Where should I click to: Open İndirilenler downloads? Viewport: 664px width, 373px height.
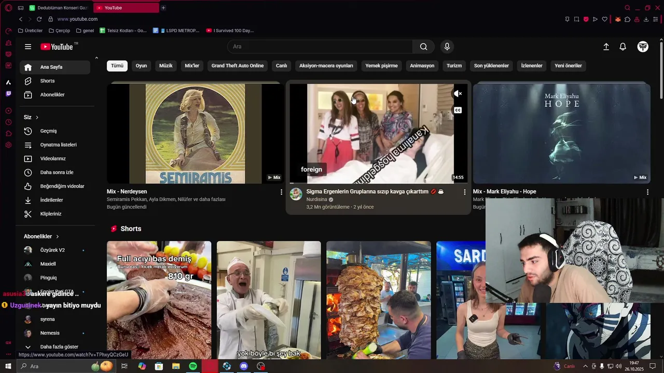pyautogui.click(x=55, y=200)
